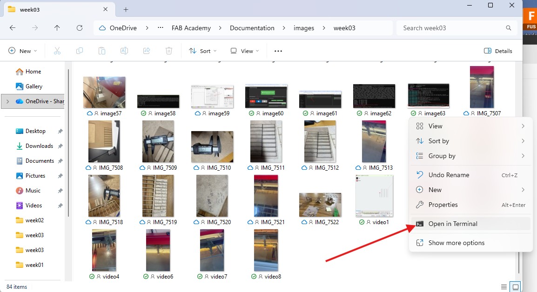Open Sort by submenu in context menu
Screen dimensions: 537x292
470,141
